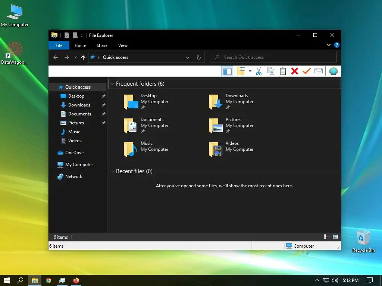The width and height of the screenshot is (382, 286).
Task: Collapse the Frequent folders group
Action: pos(112,84)
